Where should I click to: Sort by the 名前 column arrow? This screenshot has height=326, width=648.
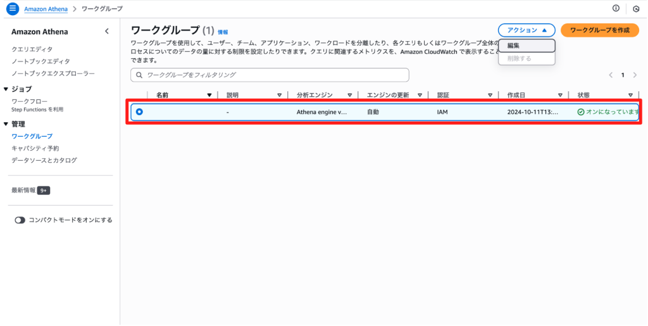click(x=209, y=95)
